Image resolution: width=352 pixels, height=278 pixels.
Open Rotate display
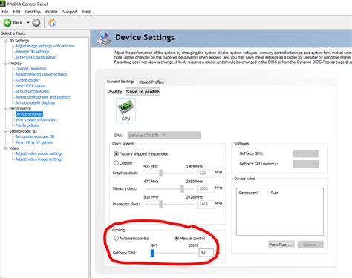27,80
